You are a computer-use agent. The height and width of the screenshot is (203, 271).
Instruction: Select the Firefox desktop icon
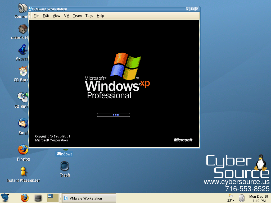23,150
